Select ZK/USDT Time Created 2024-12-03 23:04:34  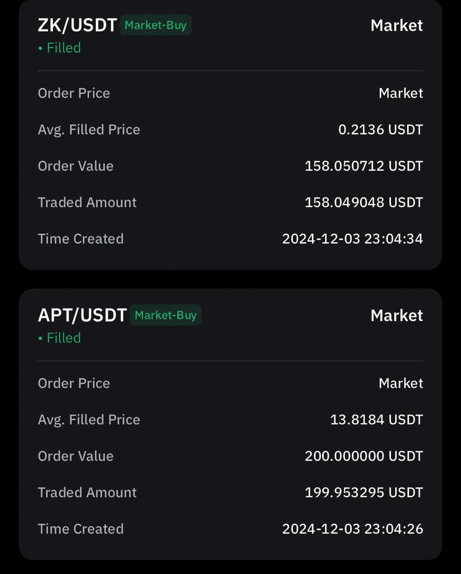(353, 239)
